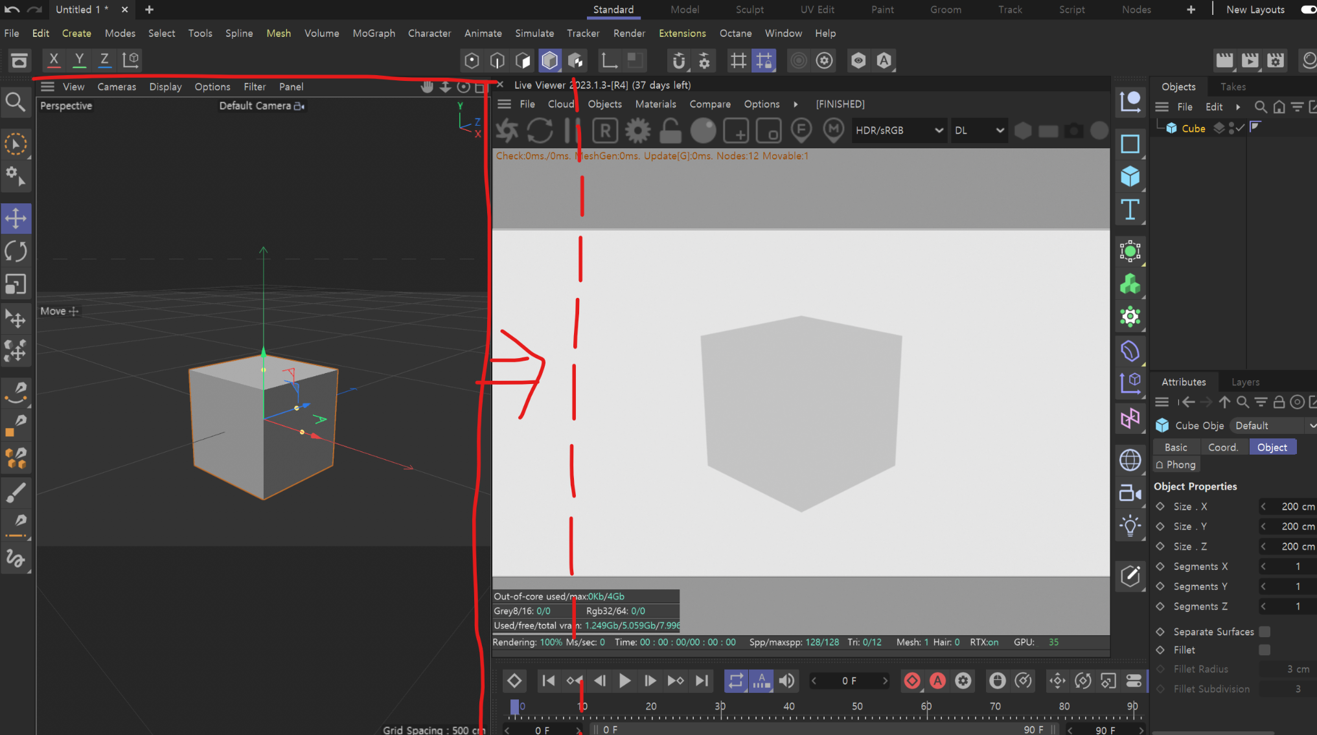This screenshot has width=1317, height=735.
Task: Activate the Move tool
Action: pos(16,218)
